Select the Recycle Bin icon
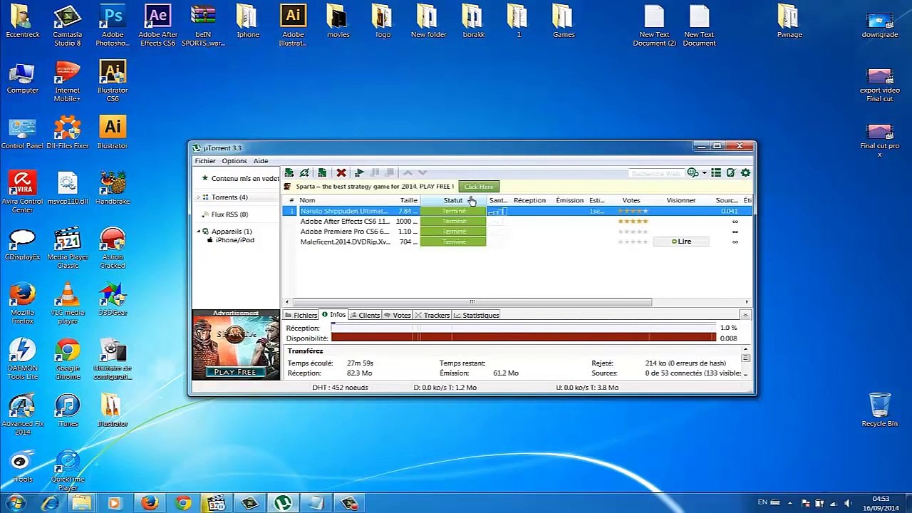The width and height of the screenshot is (912, 513). click(880, 410)
